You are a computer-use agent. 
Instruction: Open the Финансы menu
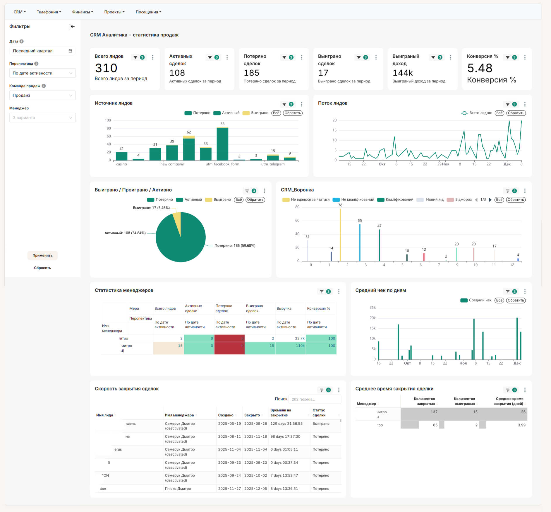click(x=83, y=12)
